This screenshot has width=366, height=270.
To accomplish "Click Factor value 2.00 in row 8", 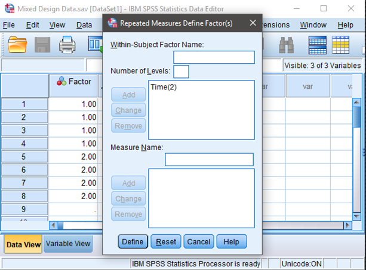I will (x=73, y=196).
